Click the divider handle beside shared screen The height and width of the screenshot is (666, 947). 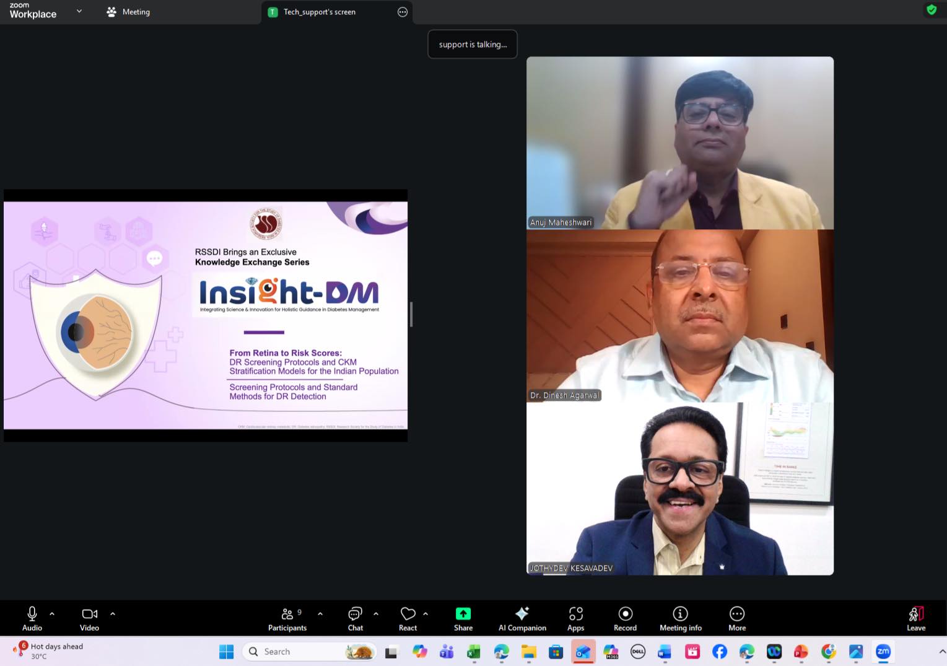point(411,315)
